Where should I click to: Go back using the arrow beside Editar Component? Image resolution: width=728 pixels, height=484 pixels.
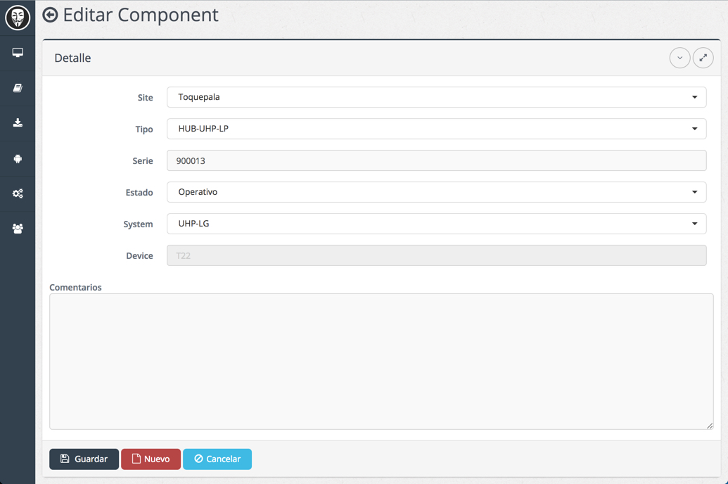[50, 15]
